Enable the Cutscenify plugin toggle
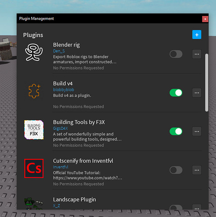Screen dimensions: 216x217 pyautogui.click(x=176, y=170)
